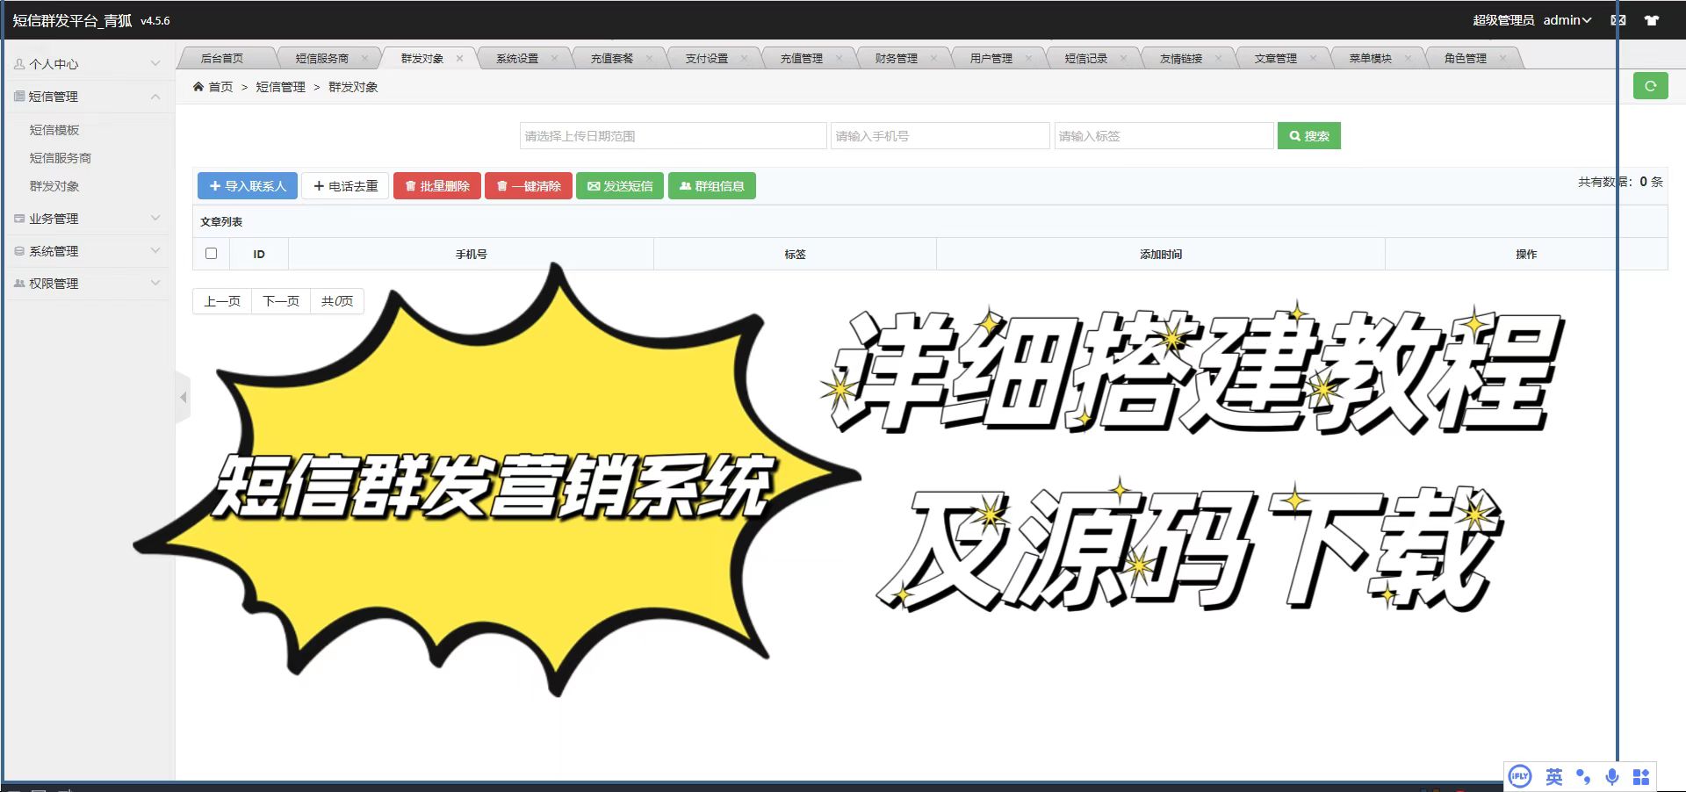Open 群发对象 in the sidebar
Screen dimensions: 1686x792
coord(54,185)
